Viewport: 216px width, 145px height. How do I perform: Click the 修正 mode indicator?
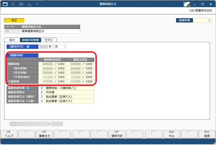(14, 20)
